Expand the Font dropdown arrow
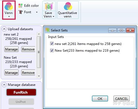Image resolution: width=138 pixels, height=109 pixels. [37, 12]
